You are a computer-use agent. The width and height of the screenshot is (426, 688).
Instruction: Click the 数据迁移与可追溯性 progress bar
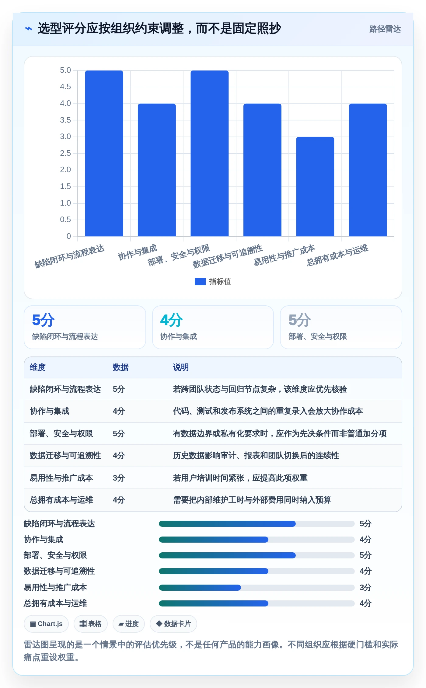[257, 571]
